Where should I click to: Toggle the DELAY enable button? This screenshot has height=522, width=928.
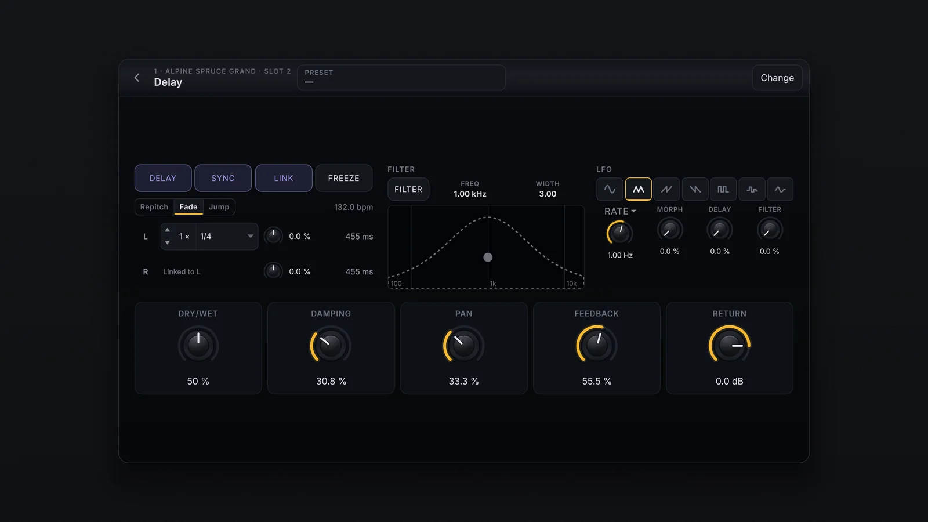coord(163,178)
